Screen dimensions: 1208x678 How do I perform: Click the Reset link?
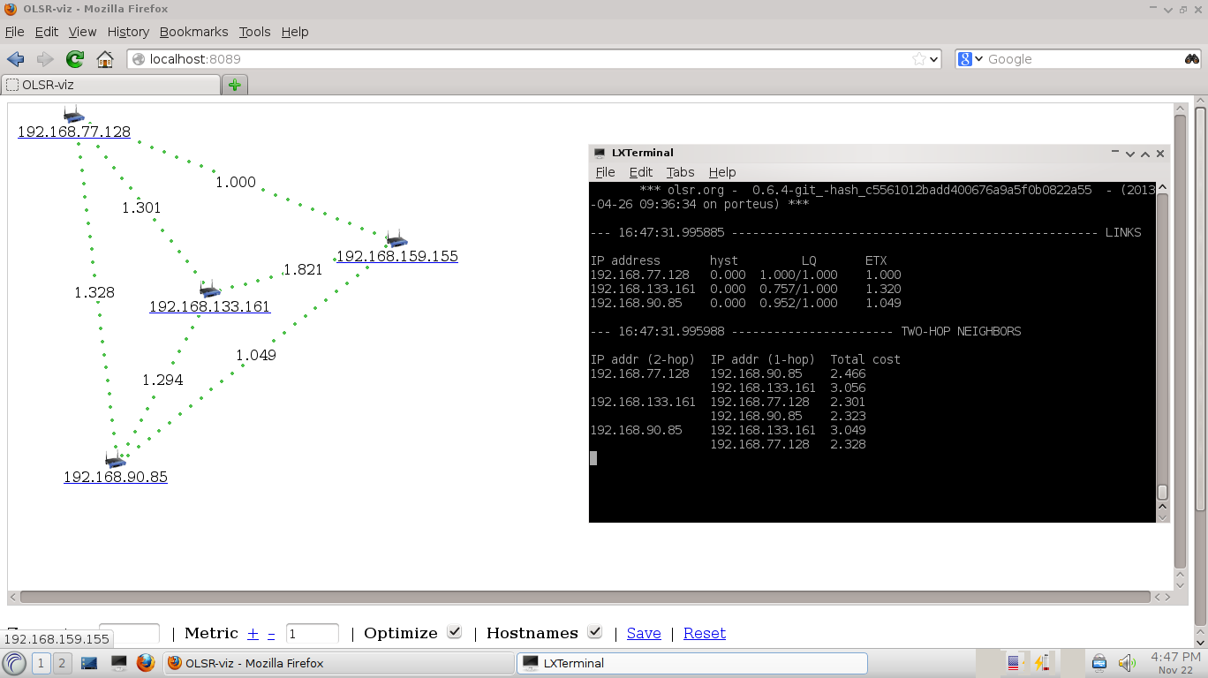[x=705, y=633]
